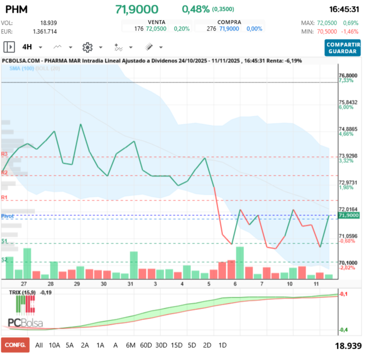The width and height of the screenshot is (368, 355).
Task: Toggle the side panel icon
Action: 9,47
